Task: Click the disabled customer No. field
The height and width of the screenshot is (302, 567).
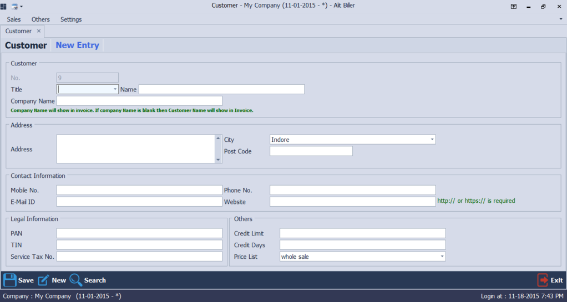Action: (x=88, y=78)
